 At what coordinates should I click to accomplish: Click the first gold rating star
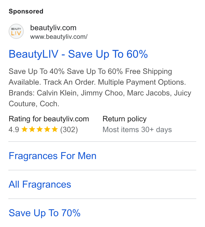[25, 129]
